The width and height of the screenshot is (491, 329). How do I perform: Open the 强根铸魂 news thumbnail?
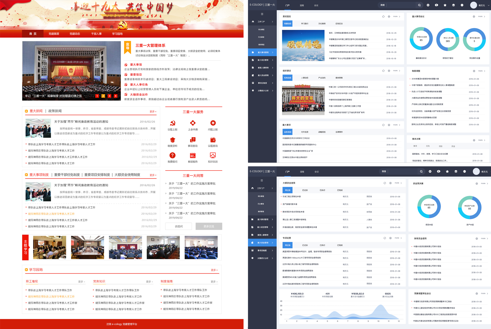[x=303, y=46]
